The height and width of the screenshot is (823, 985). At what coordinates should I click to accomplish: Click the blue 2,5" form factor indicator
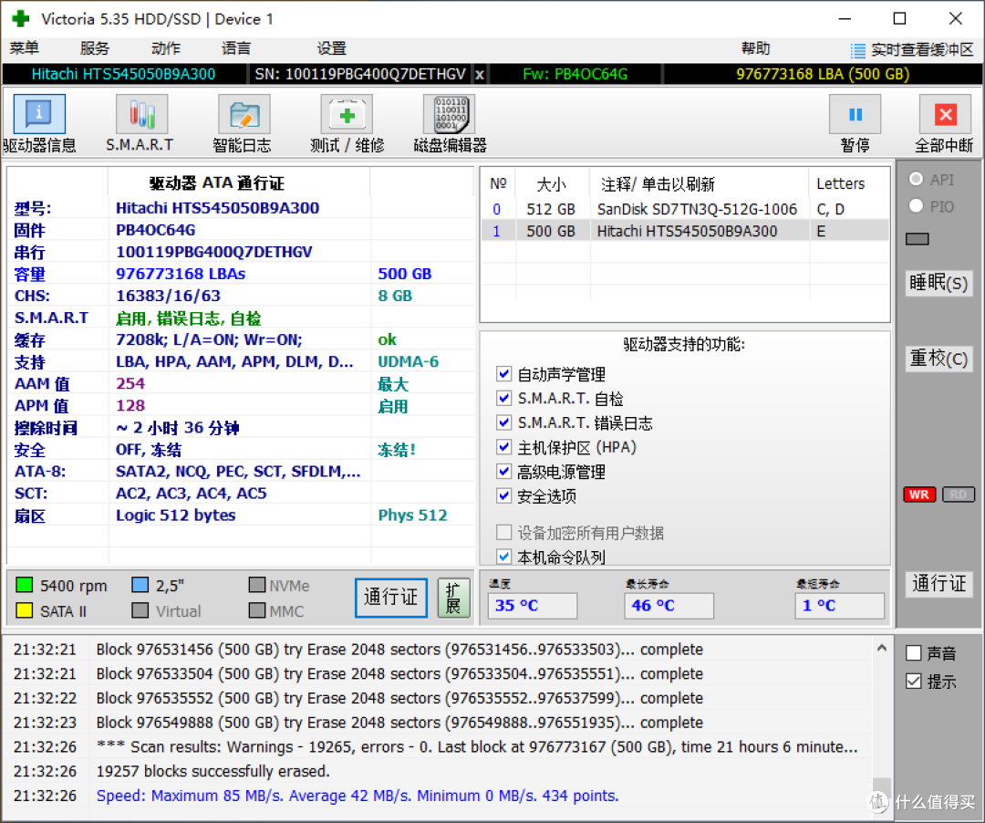pyautogui.click(x=140, y=585)
